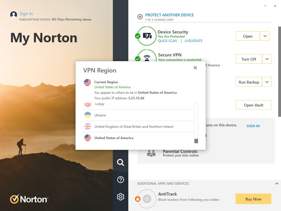Screen dimensions: 281x211
Task: Click the green Current Region country name
Action: (112, 87)
